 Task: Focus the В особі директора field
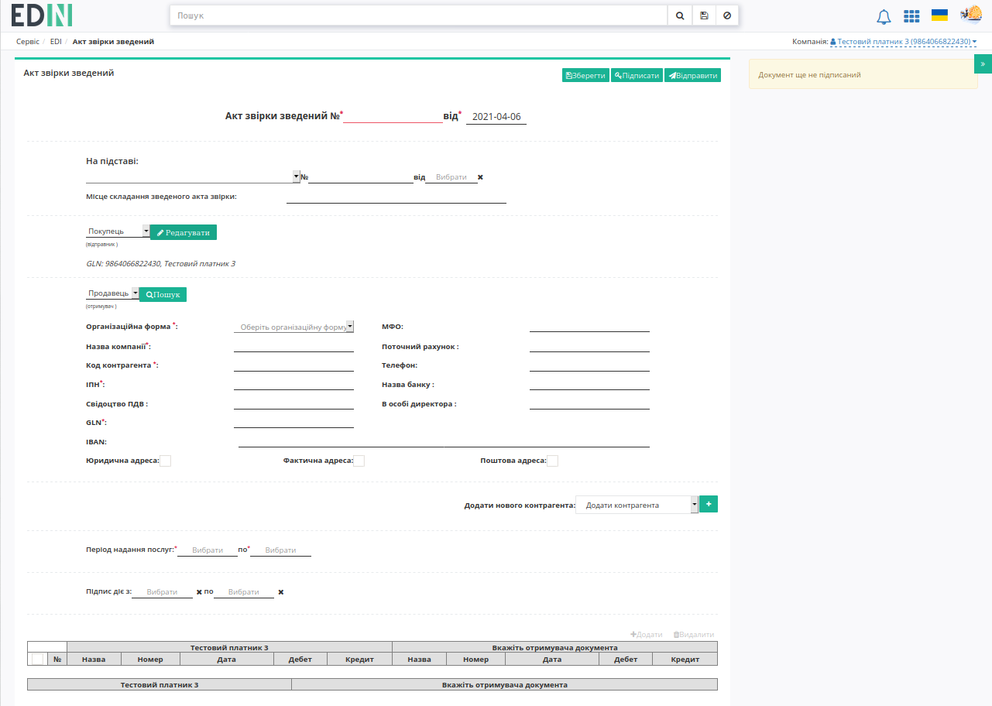tap(589, 403)
